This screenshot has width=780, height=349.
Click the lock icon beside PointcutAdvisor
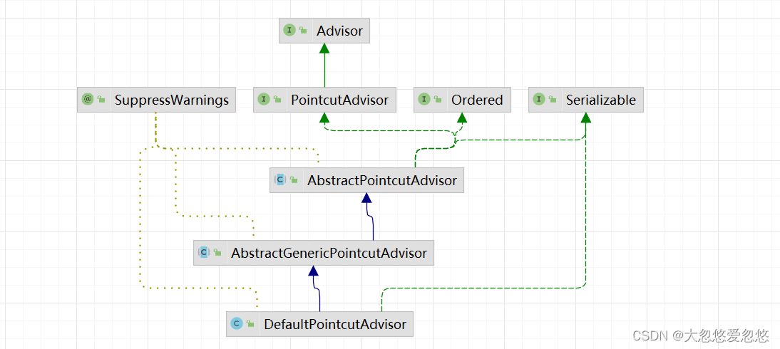coord(277,100)
